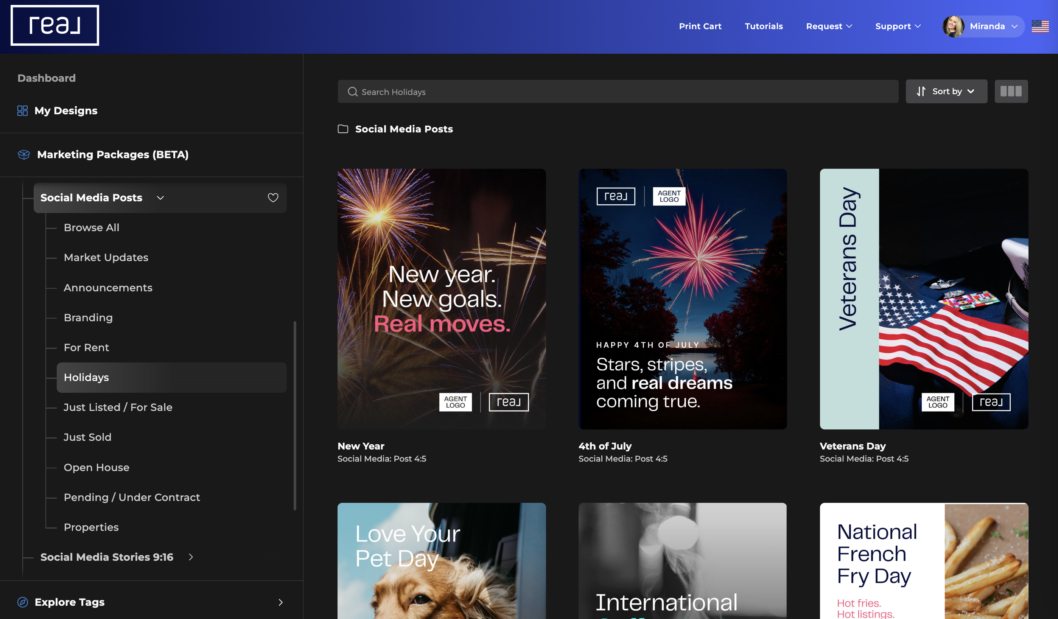
Task: Click the Real logo in header
Action: click(x=54, y=25)
